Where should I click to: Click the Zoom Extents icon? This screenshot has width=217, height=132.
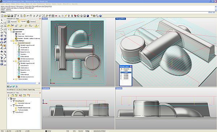(x=43, y=16)
